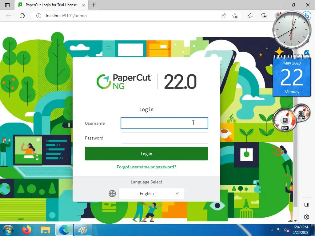Toggle the Edge sidebar panel icon
Image resolution: width=315 pixels, height=236 pixels.
tap(307, 205)
